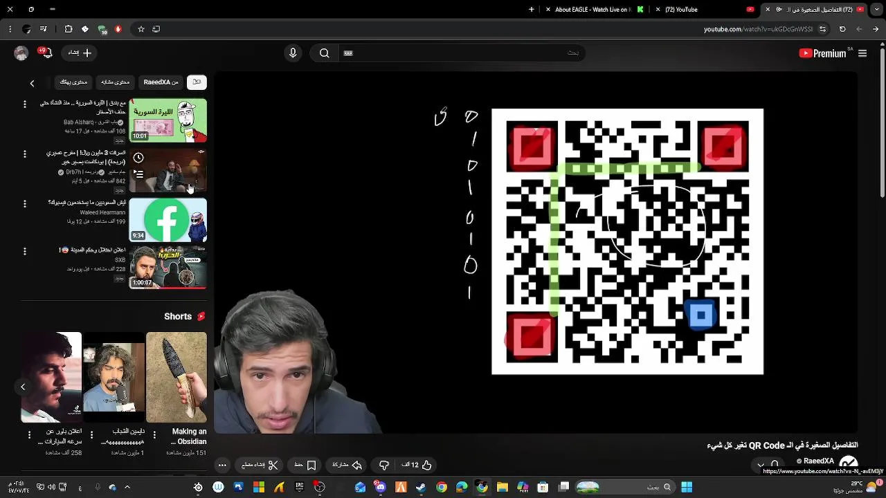This screenshot has width=886, height=498.
Task: Click the Waleed Hearmann channel name
Action: pos(102,213)
